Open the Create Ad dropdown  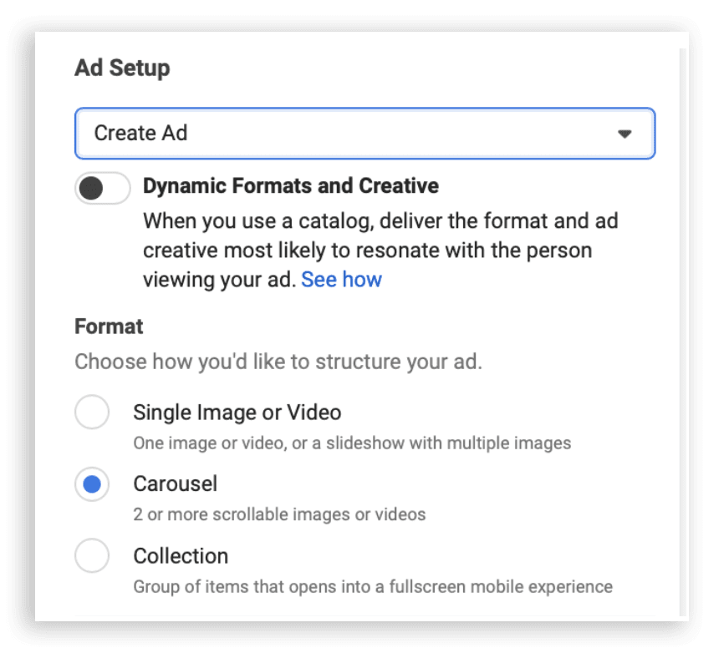tap(365, 133)
